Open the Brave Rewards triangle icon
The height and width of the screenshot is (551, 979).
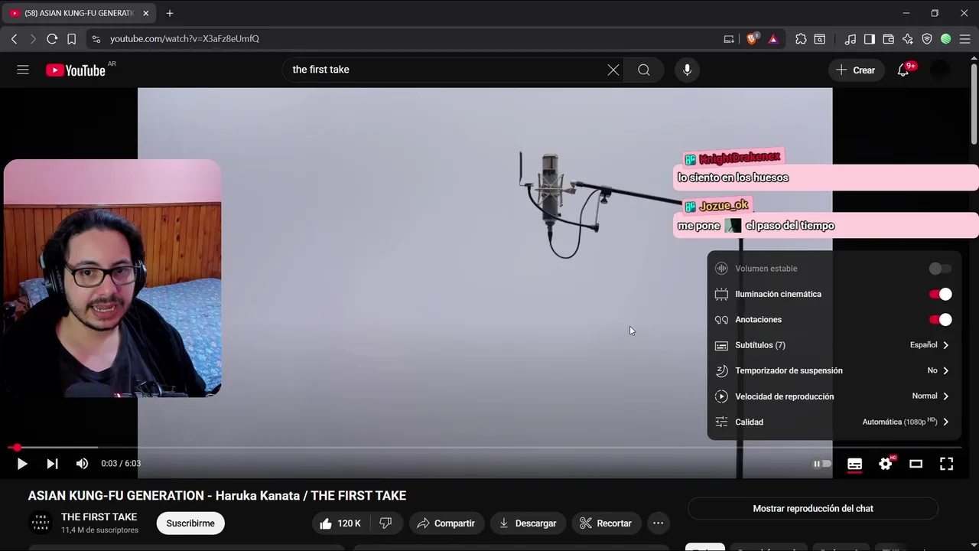773,38
